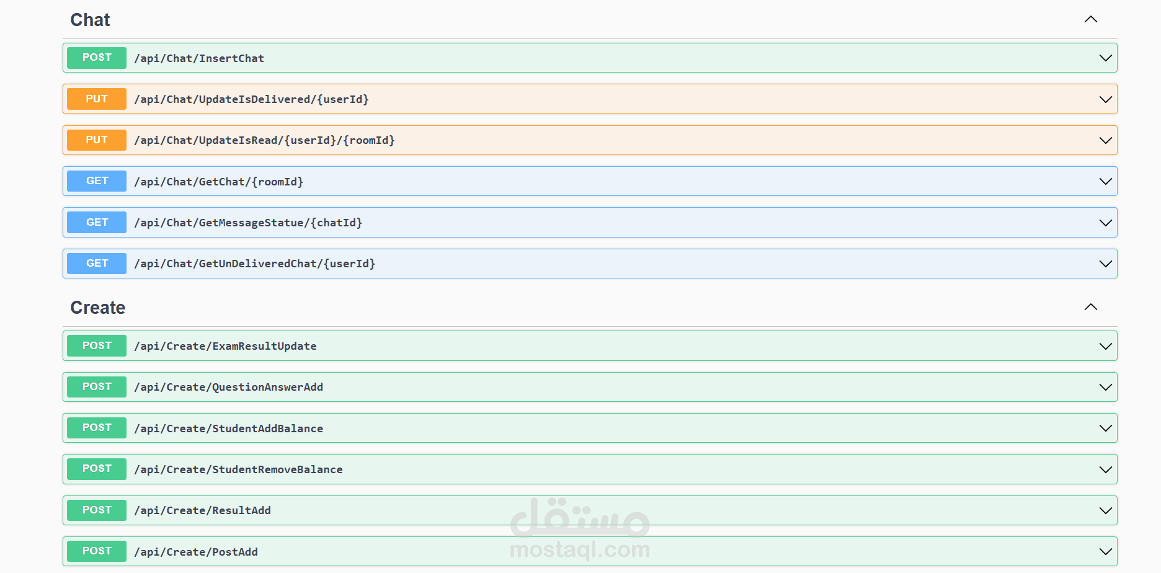
Task: Open the Chat section heading
Action: coord(90,20)
